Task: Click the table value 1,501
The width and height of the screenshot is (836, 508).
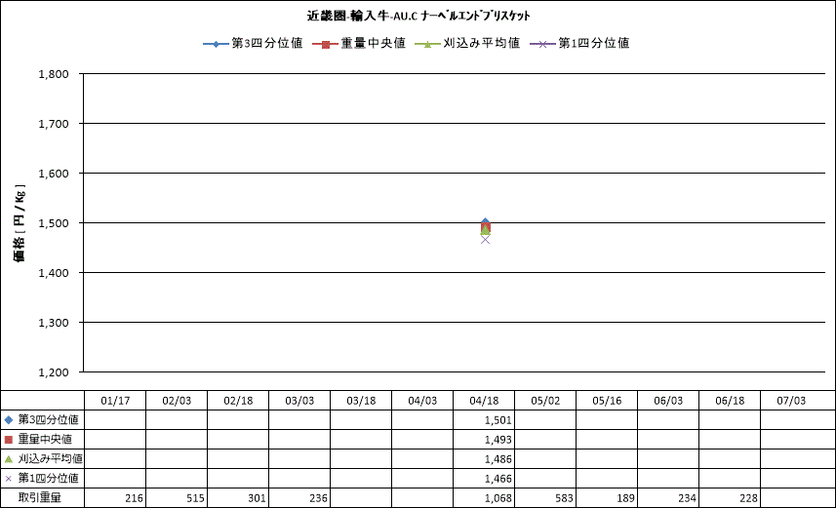Action: [498, 420]
